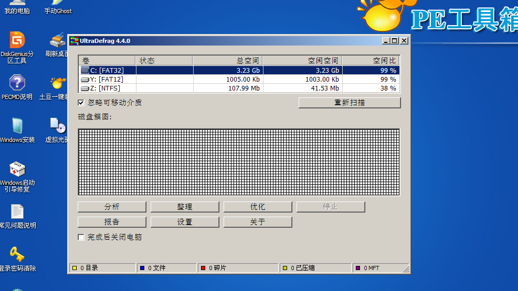Click the 报告 report button
This screenshot has width=518, height=291.
[112, 222]
